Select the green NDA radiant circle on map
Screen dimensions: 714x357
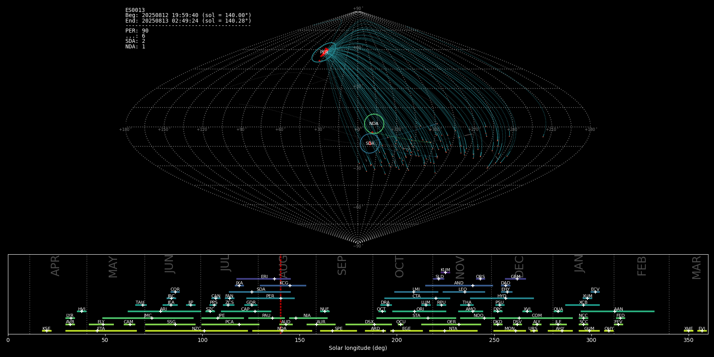tap(374, 124)
